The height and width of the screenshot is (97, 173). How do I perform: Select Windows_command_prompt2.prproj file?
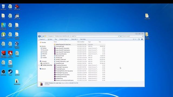(64, 80)
